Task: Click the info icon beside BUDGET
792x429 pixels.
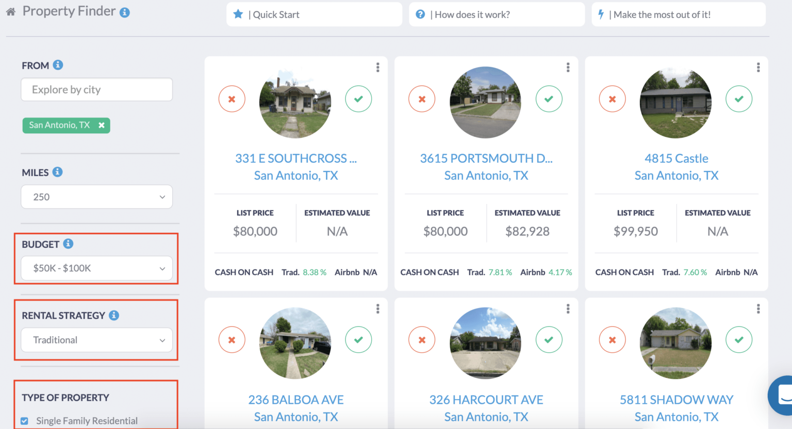Action: tap(68, 244)
